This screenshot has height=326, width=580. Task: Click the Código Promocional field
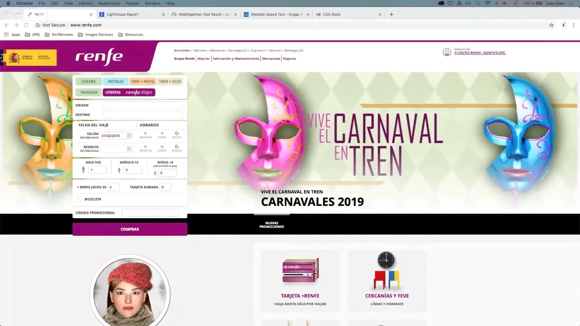(150, 212)
